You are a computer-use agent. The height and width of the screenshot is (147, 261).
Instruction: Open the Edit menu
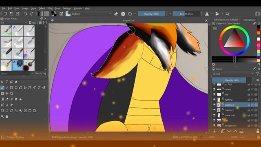pos(10,8)
